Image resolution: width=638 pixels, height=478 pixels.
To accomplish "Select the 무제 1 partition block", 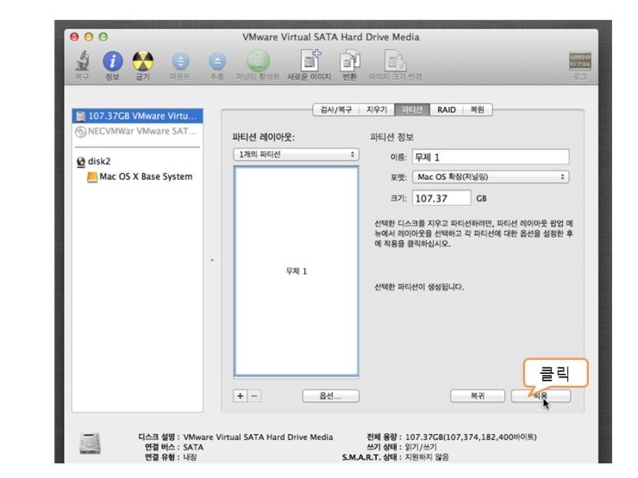I will tap(297, 270).
